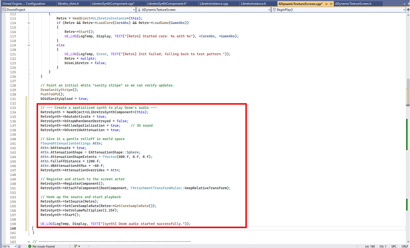Open code cleanup profile dropdown arrow

coord(79,246)
